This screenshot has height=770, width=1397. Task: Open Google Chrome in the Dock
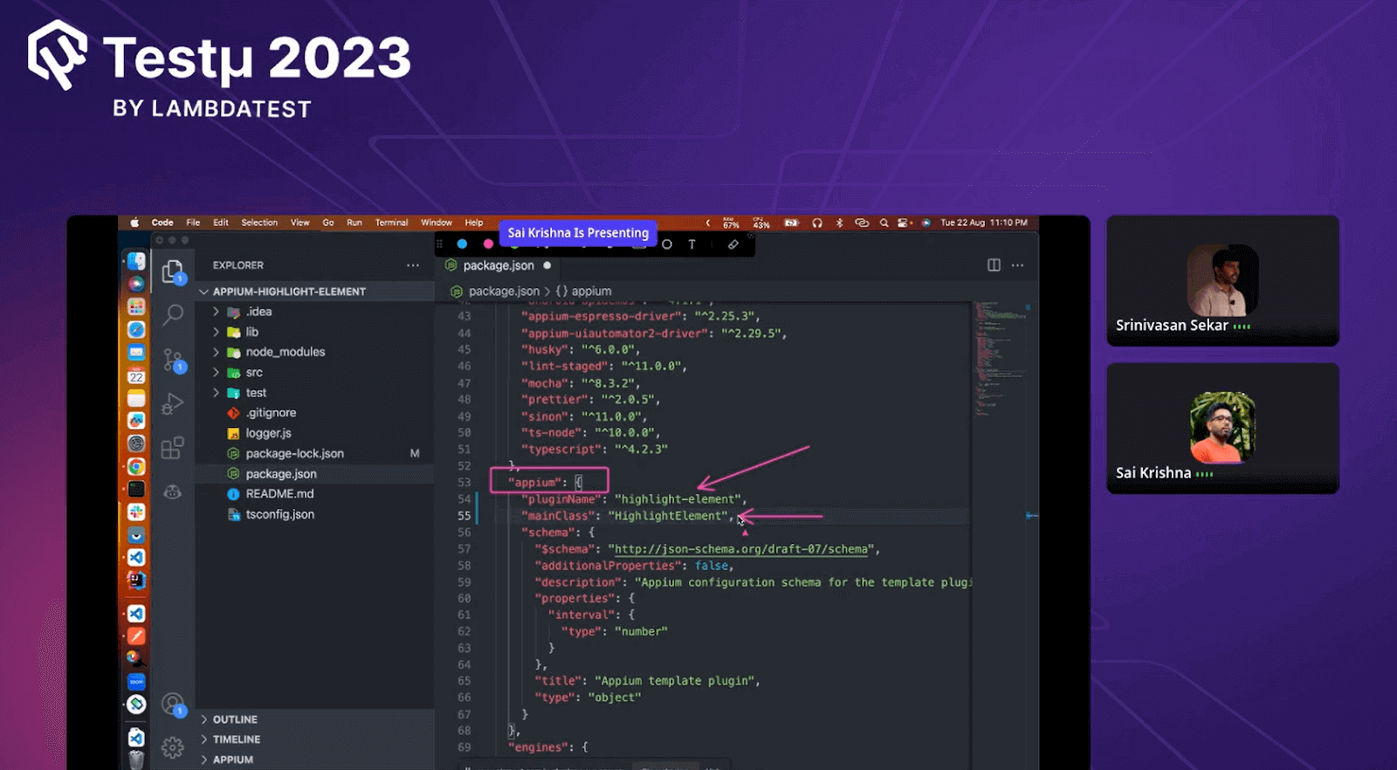[136, 466]
